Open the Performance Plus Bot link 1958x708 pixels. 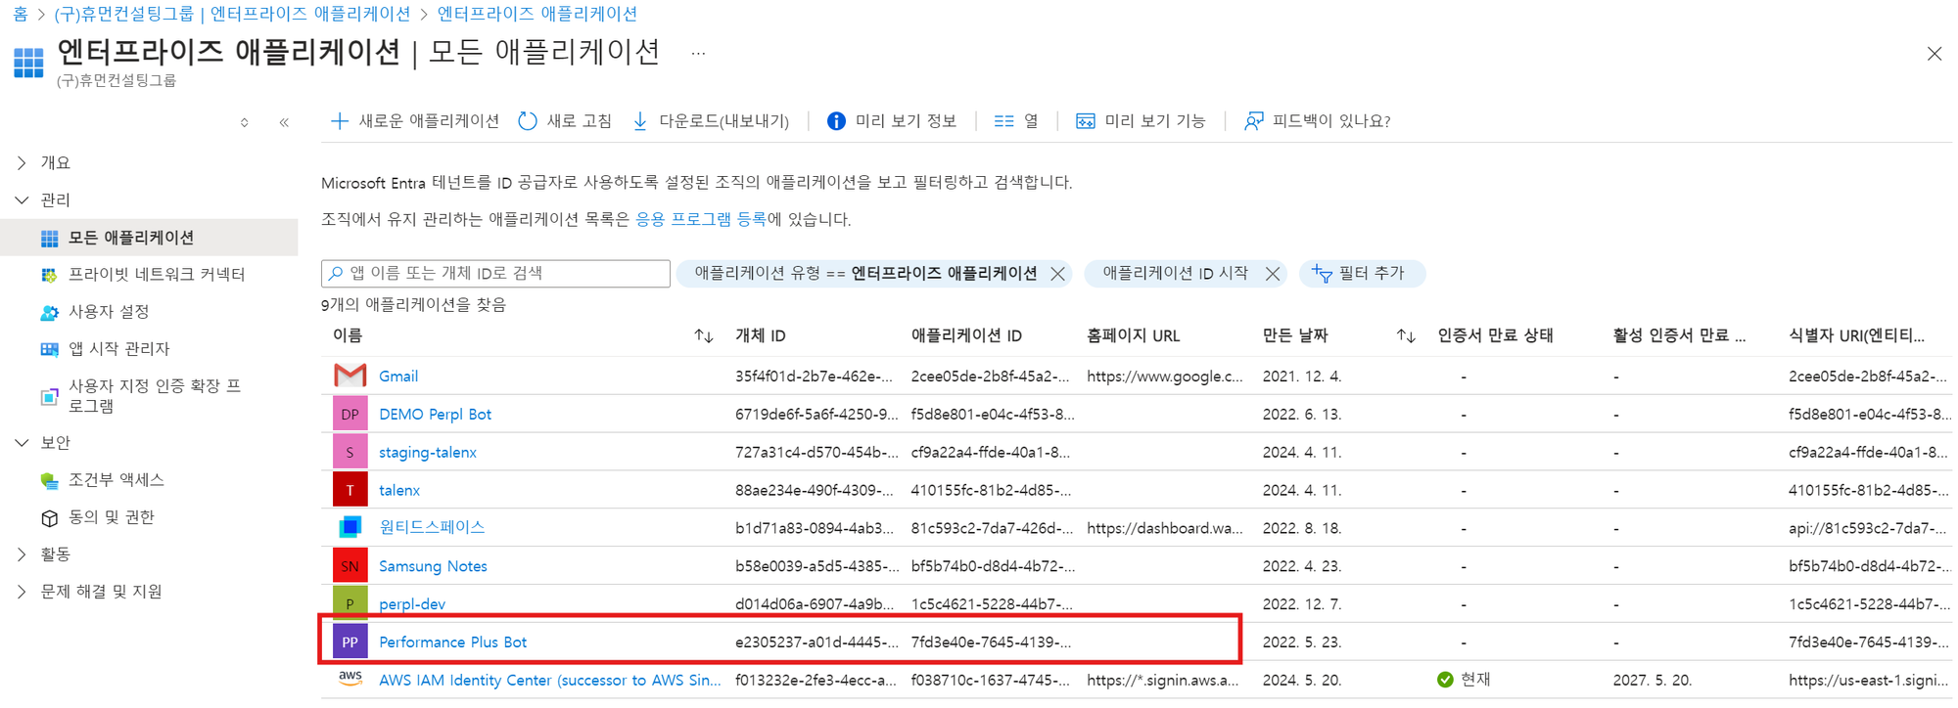click(x=452, y=642)
